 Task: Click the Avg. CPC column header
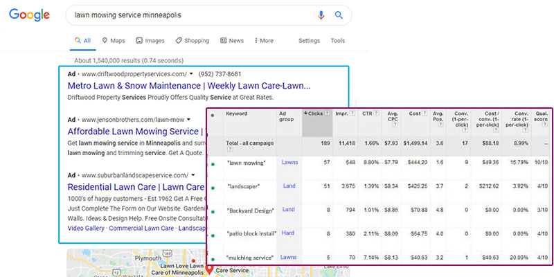tap(392, 116)
